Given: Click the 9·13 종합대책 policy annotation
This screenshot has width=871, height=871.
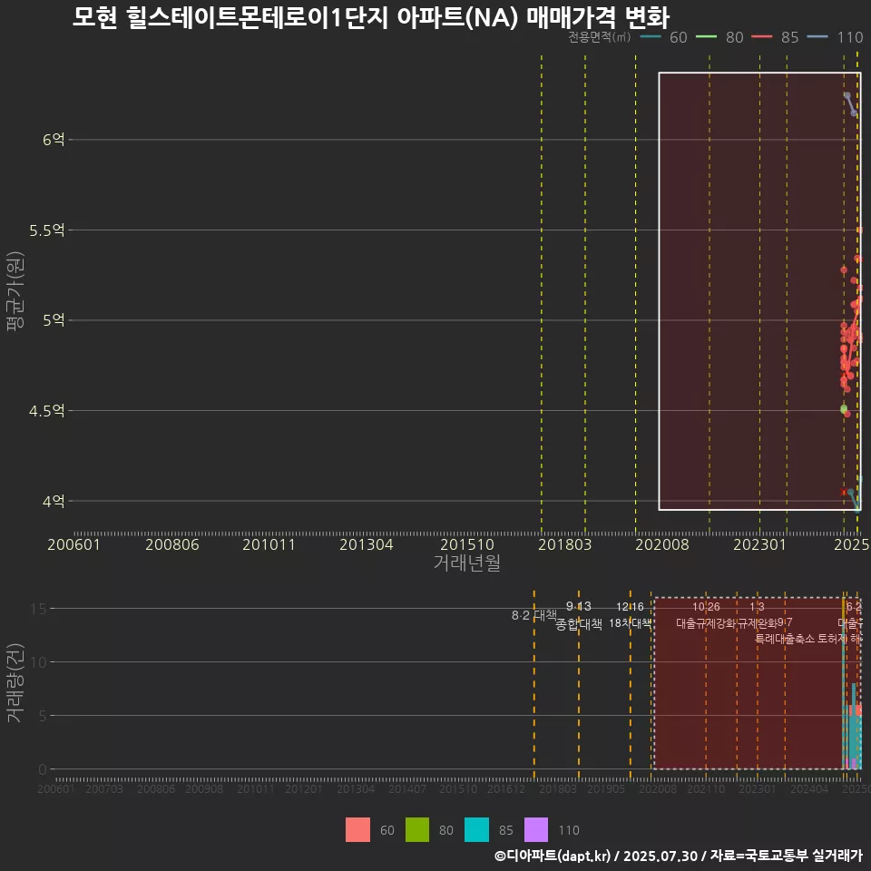Looking at the screenshot, I should [x=579, y=615].
